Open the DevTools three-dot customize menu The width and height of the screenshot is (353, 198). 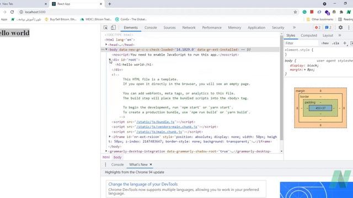pyautogui.click(x=349, y=28)
